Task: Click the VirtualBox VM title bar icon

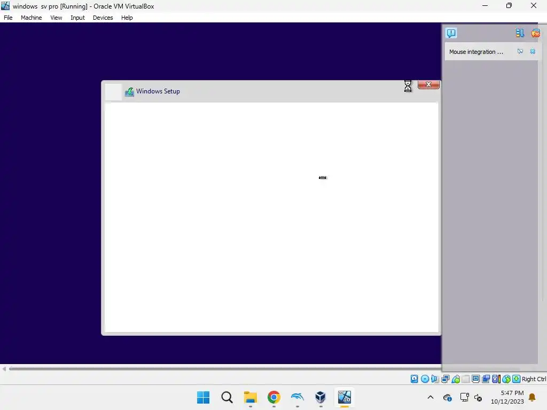Action: (5, 5)
